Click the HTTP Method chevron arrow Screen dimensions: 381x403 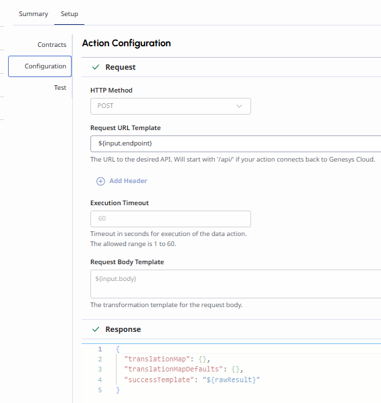239,106
